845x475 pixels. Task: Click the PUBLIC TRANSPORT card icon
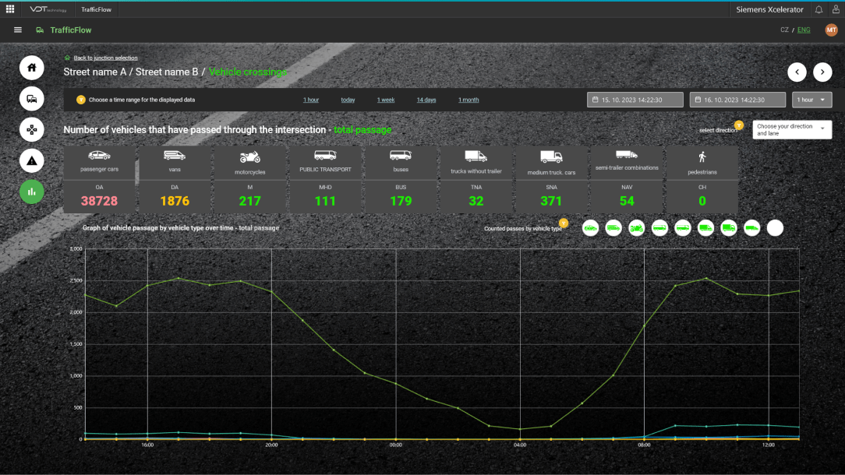326,156
